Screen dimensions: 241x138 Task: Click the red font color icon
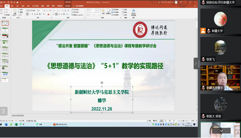pyautogui.click(x=48, y=14)
